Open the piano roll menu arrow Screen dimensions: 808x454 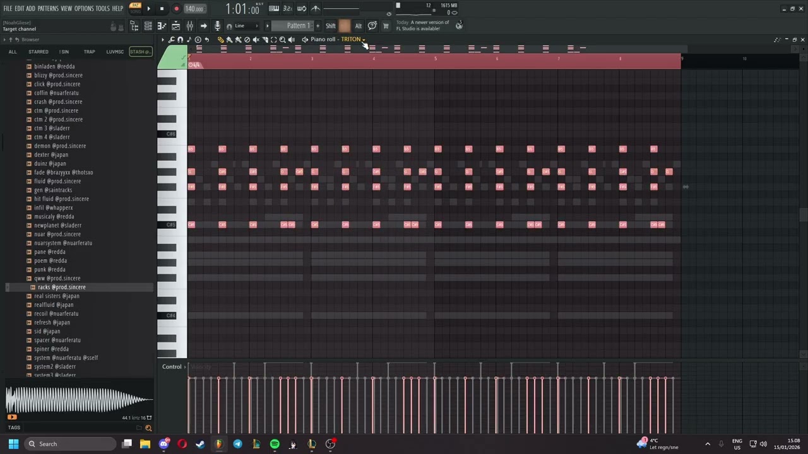(x=163, y=40)
